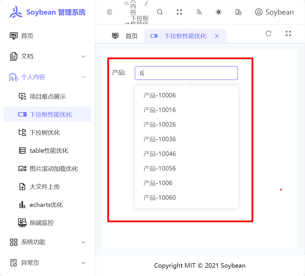The image size is (305, 276).
Task: Open the global search
Action: (x=160, y=12)
